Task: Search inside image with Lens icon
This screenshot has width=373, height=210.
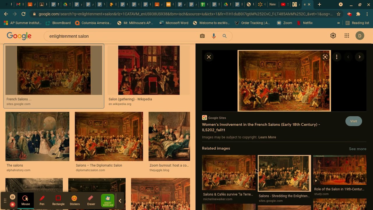Action: (325, 57)
